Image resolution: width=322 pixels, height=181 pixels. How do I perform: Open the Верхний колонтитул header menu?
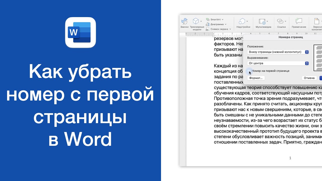click(x=317, y=24)
